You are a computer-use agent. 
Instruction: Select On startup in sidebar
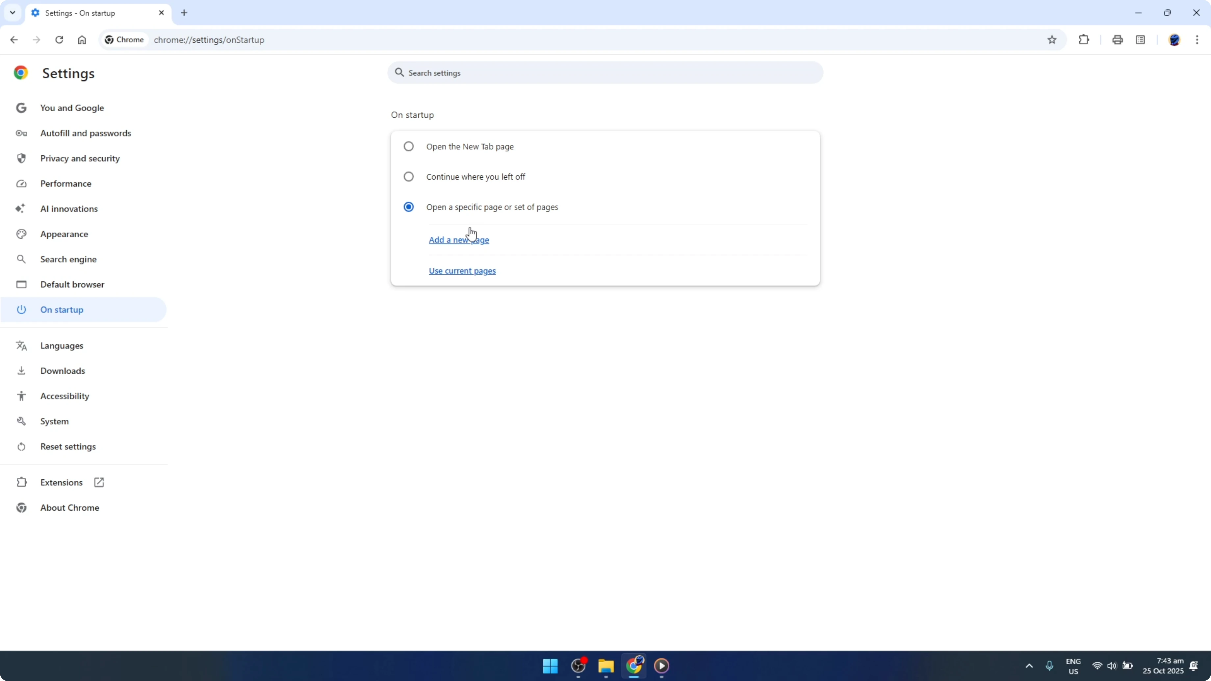point(84,310)
